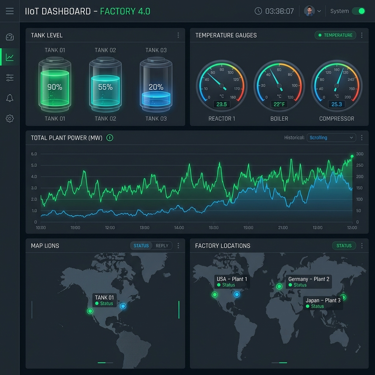Screen dimensions: 375x375
Task: Toggle the TEMPERATURE indicator on Temperature Gauges panel
Action: point(335,35)
